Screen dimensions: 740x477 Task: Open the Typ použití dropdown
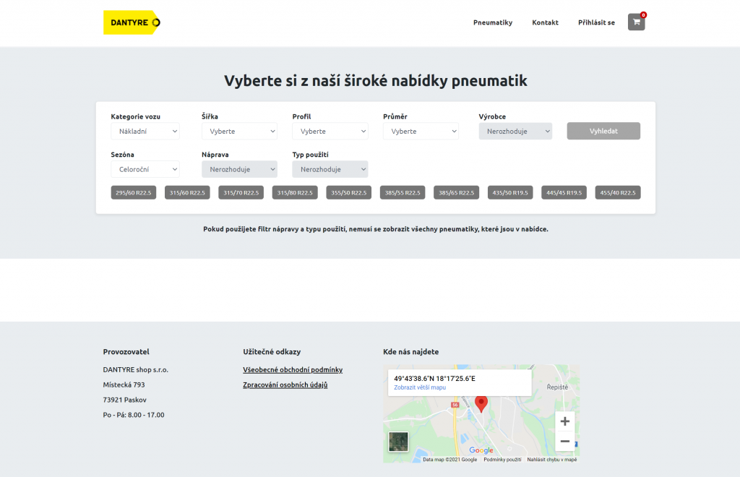point(330,169)
